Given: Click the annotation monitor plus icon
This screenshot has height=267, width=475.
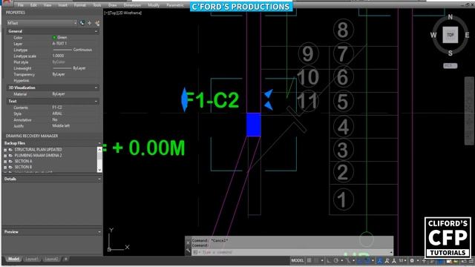Looking at the screenshot, I should [x=424, y=260].
